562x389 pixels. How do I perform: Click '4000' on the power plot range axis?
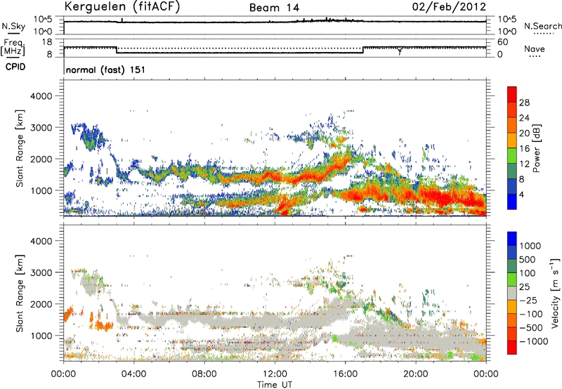(x=41, y=96)
